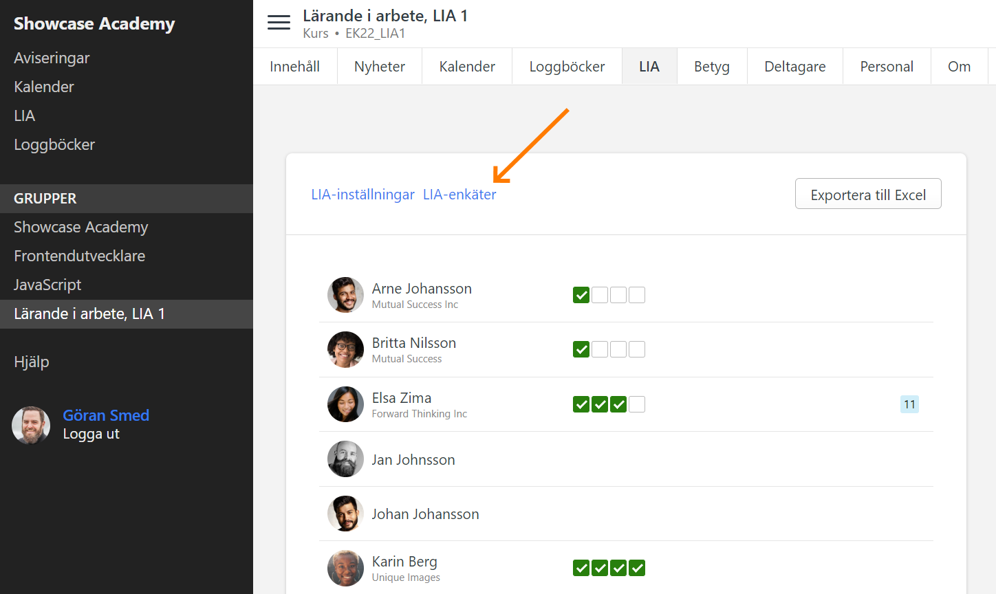
Task: Click Logga ut under Göran Smed
Action: pyautogui.click(x=91, y=434)
